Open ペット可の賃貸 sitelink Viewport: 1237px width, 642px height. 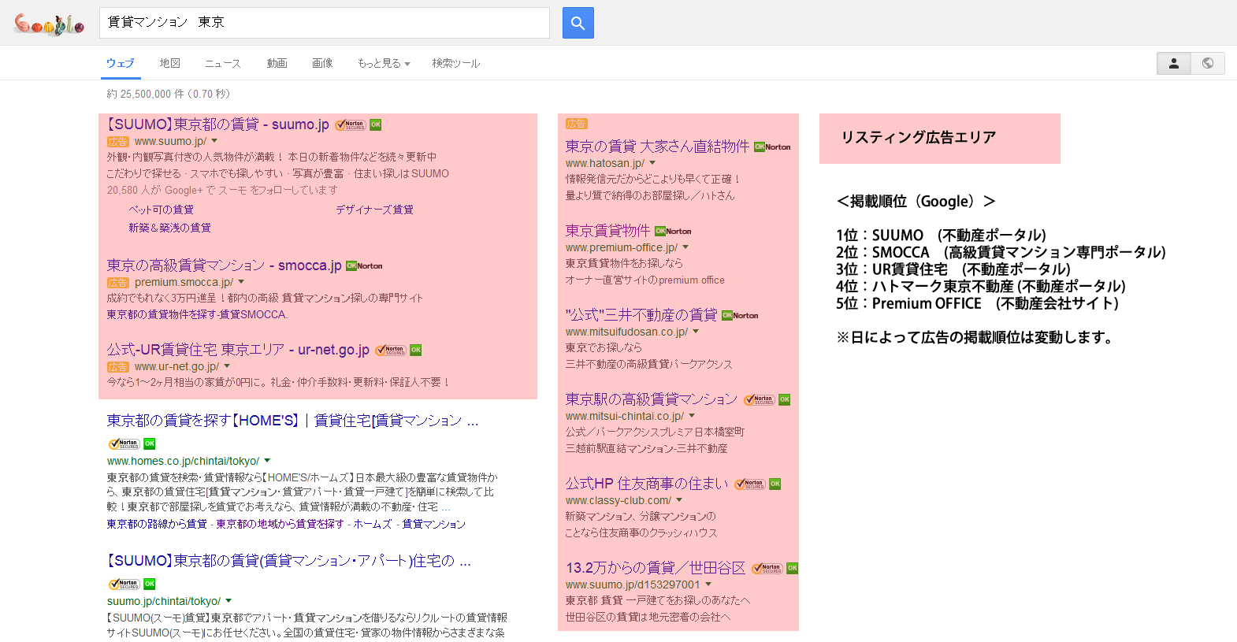(x=161, y=210)
